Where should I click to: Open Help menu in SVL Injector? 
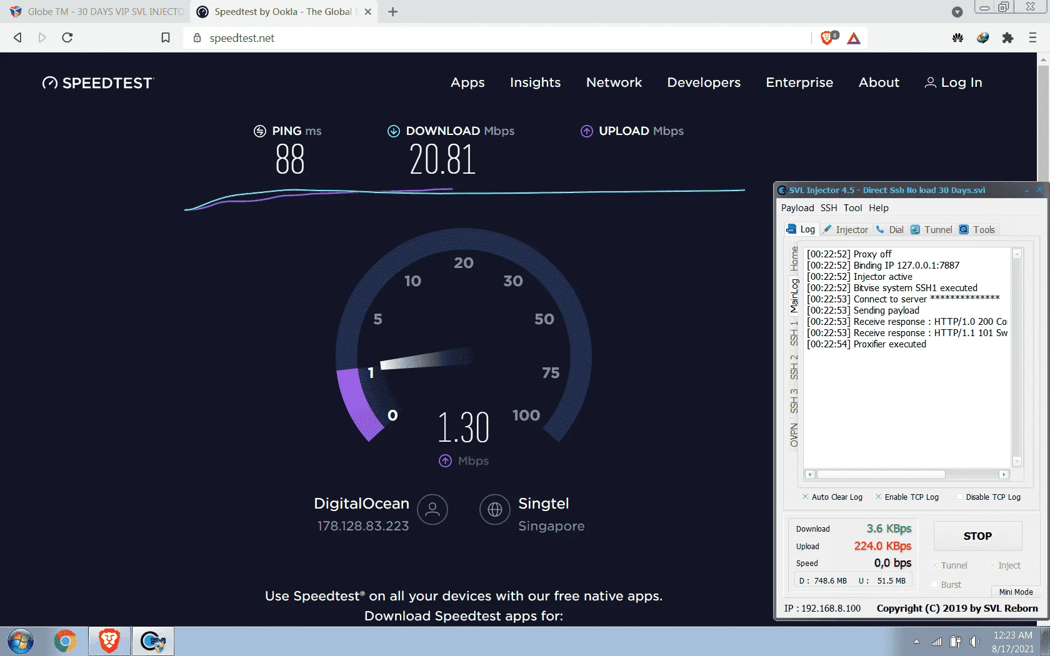[878, 208]
